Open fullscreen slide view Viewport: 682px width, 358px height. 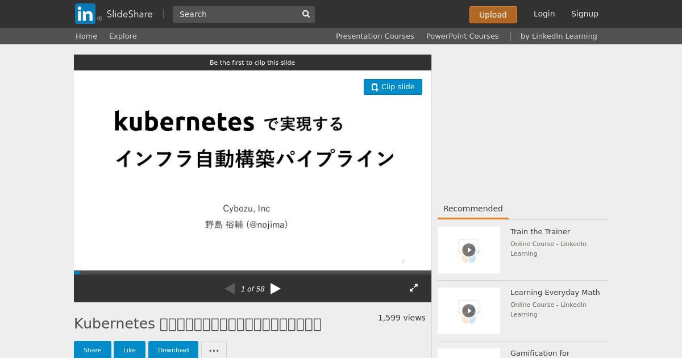(414, 288)
